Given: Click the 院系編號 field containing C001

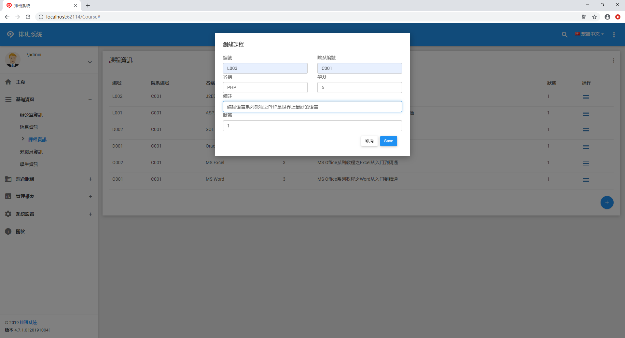Looking at the screenshot, I should [359, 68].
